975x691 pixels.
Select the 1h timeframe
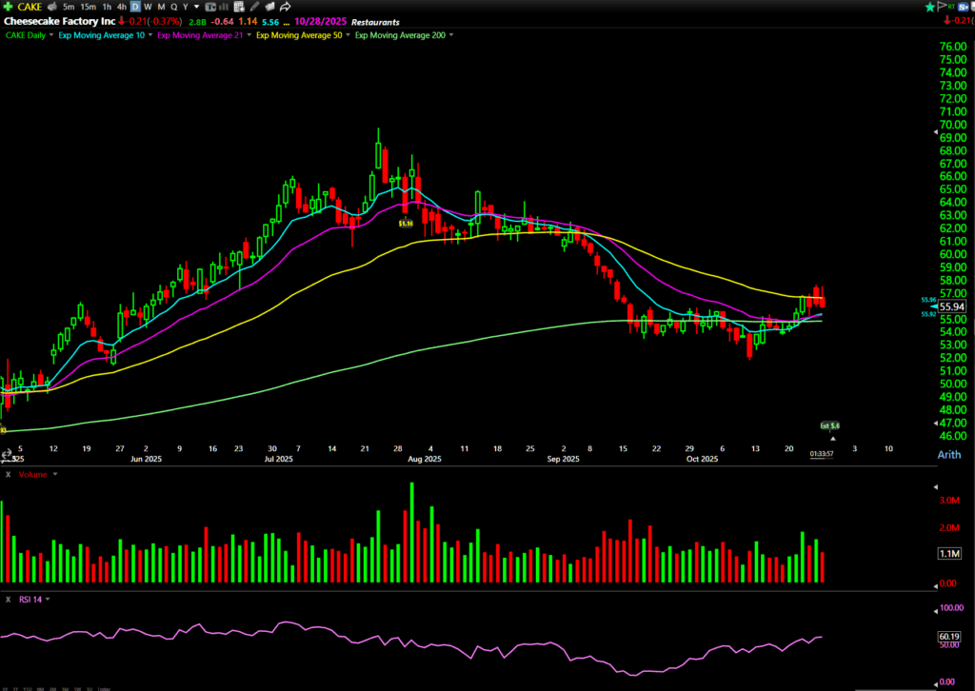coord(106,7)
